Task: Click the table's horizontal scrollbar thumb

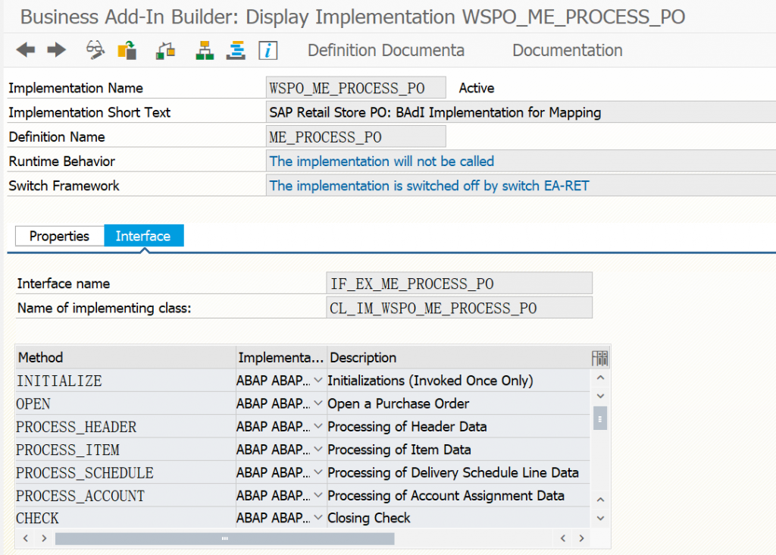Action: pyautogui.click(x=224, y=538)
